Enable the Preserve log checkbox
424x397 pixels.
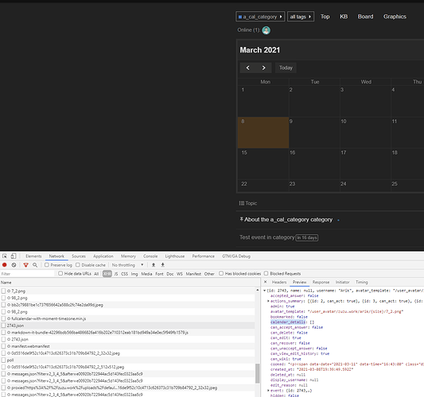tap(47, 264)
